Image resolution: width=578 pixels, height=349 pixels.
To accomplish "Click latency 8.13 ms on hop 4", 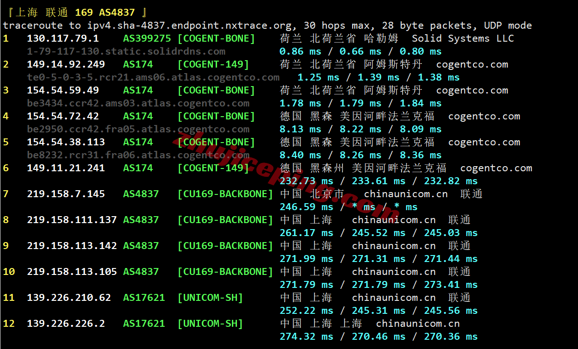I will [x=300, y=129].
